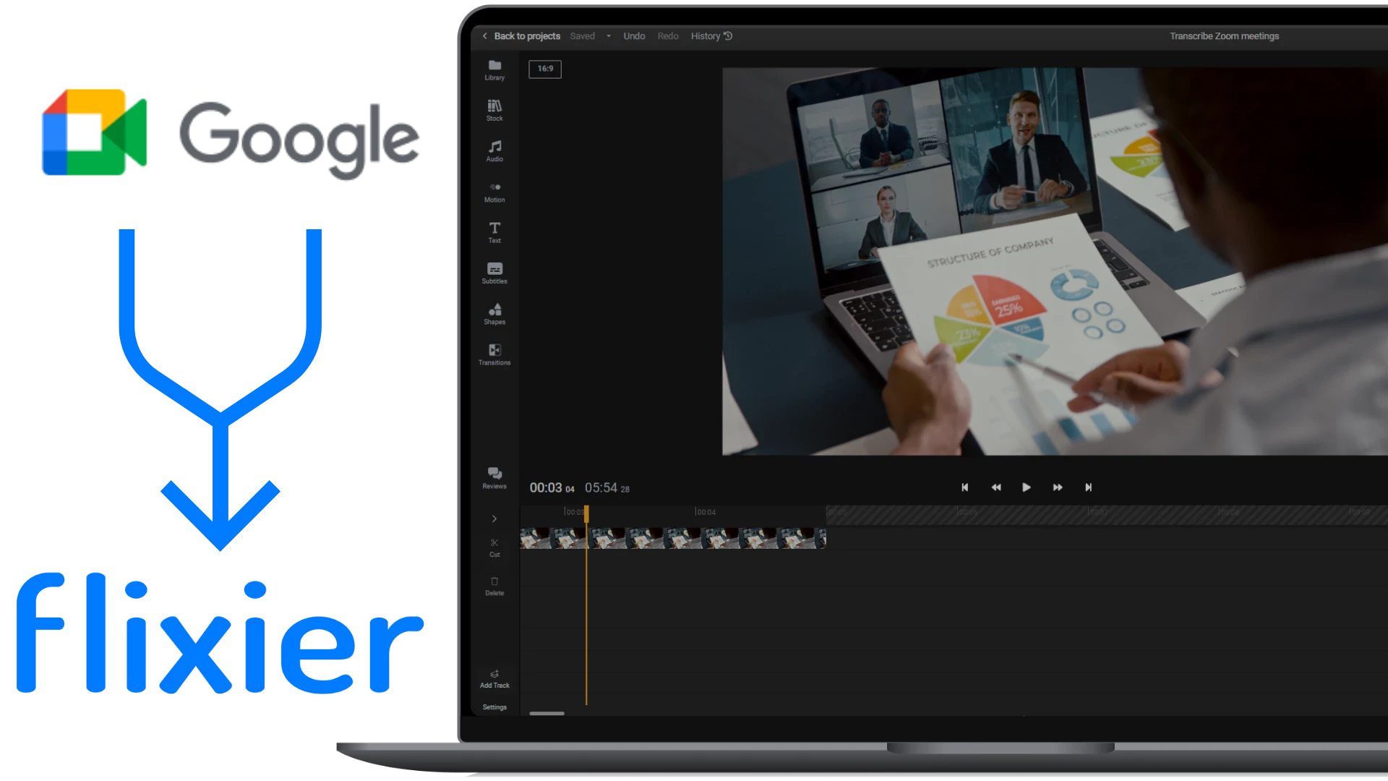The width and height of the screenshot is (1388, 781).
Task: Click the video preview canvas
Action: 1055,262
